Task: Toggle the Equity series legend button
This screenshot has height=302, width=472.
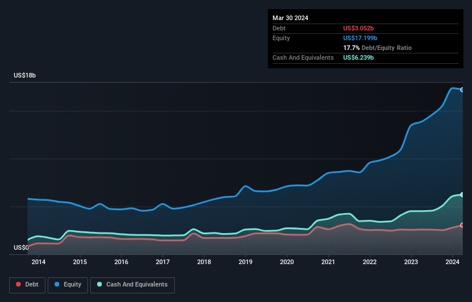Action: [68, 285]
